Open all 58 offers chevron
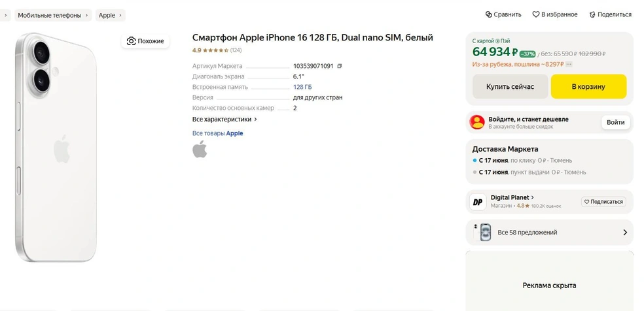 click(624, 232)
